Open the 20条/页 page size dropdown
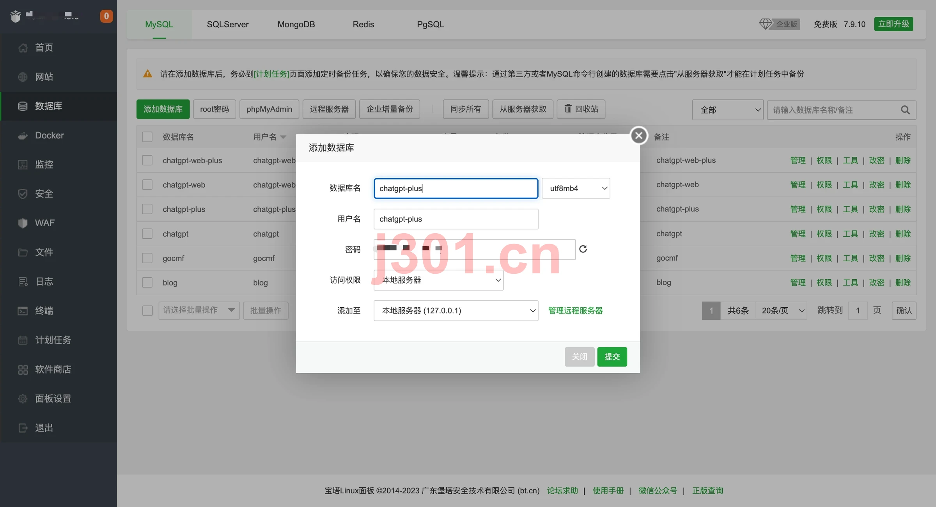Image resolution: width=936 pixels, height=507 pixels. (781, 310)
